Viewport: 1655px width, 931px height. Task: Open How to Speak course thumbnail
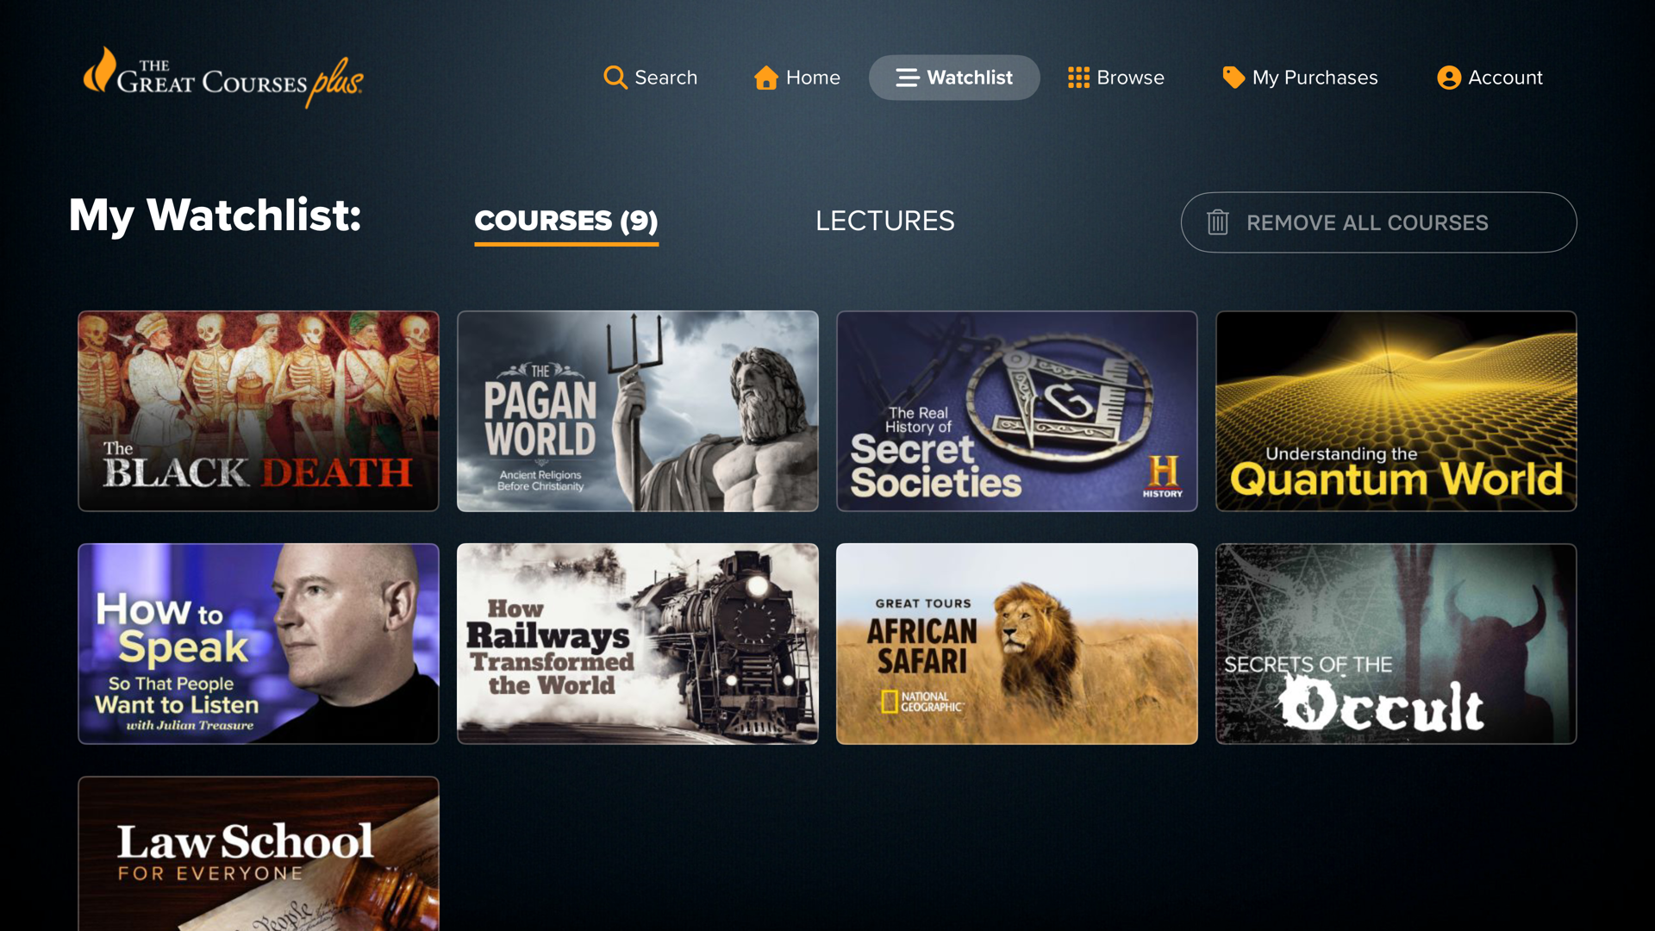(x=259, y=644)
